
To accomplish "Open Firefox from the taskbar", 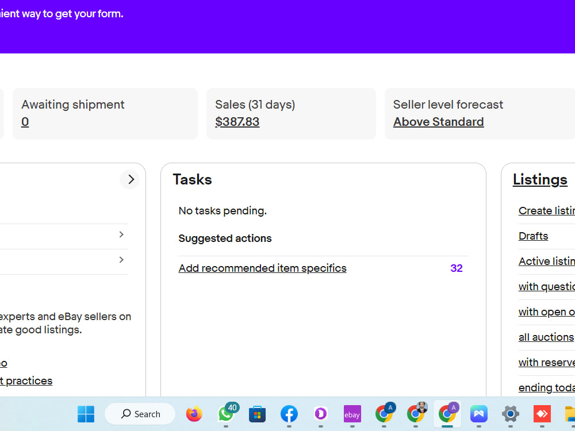I will (x=194, y=414).
